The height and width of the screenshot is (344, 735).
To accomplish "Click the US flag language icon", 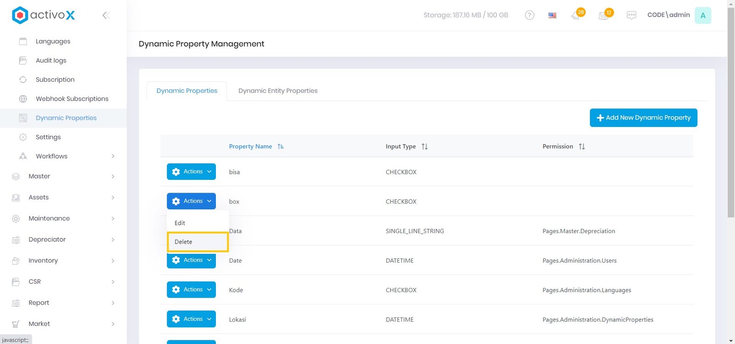I will tap(552, 15).
